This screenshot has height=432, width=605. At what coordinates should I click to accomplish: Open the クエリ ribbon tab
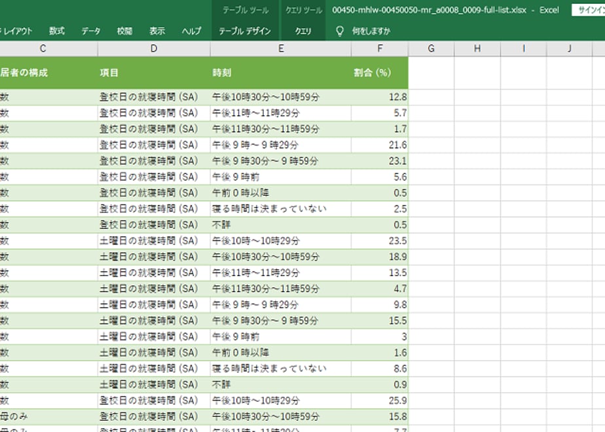tap(303, 31)
